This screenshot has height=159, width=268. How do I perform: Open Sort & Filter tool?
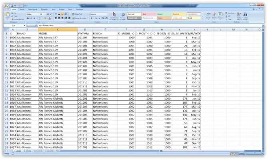tap(239, 16)
